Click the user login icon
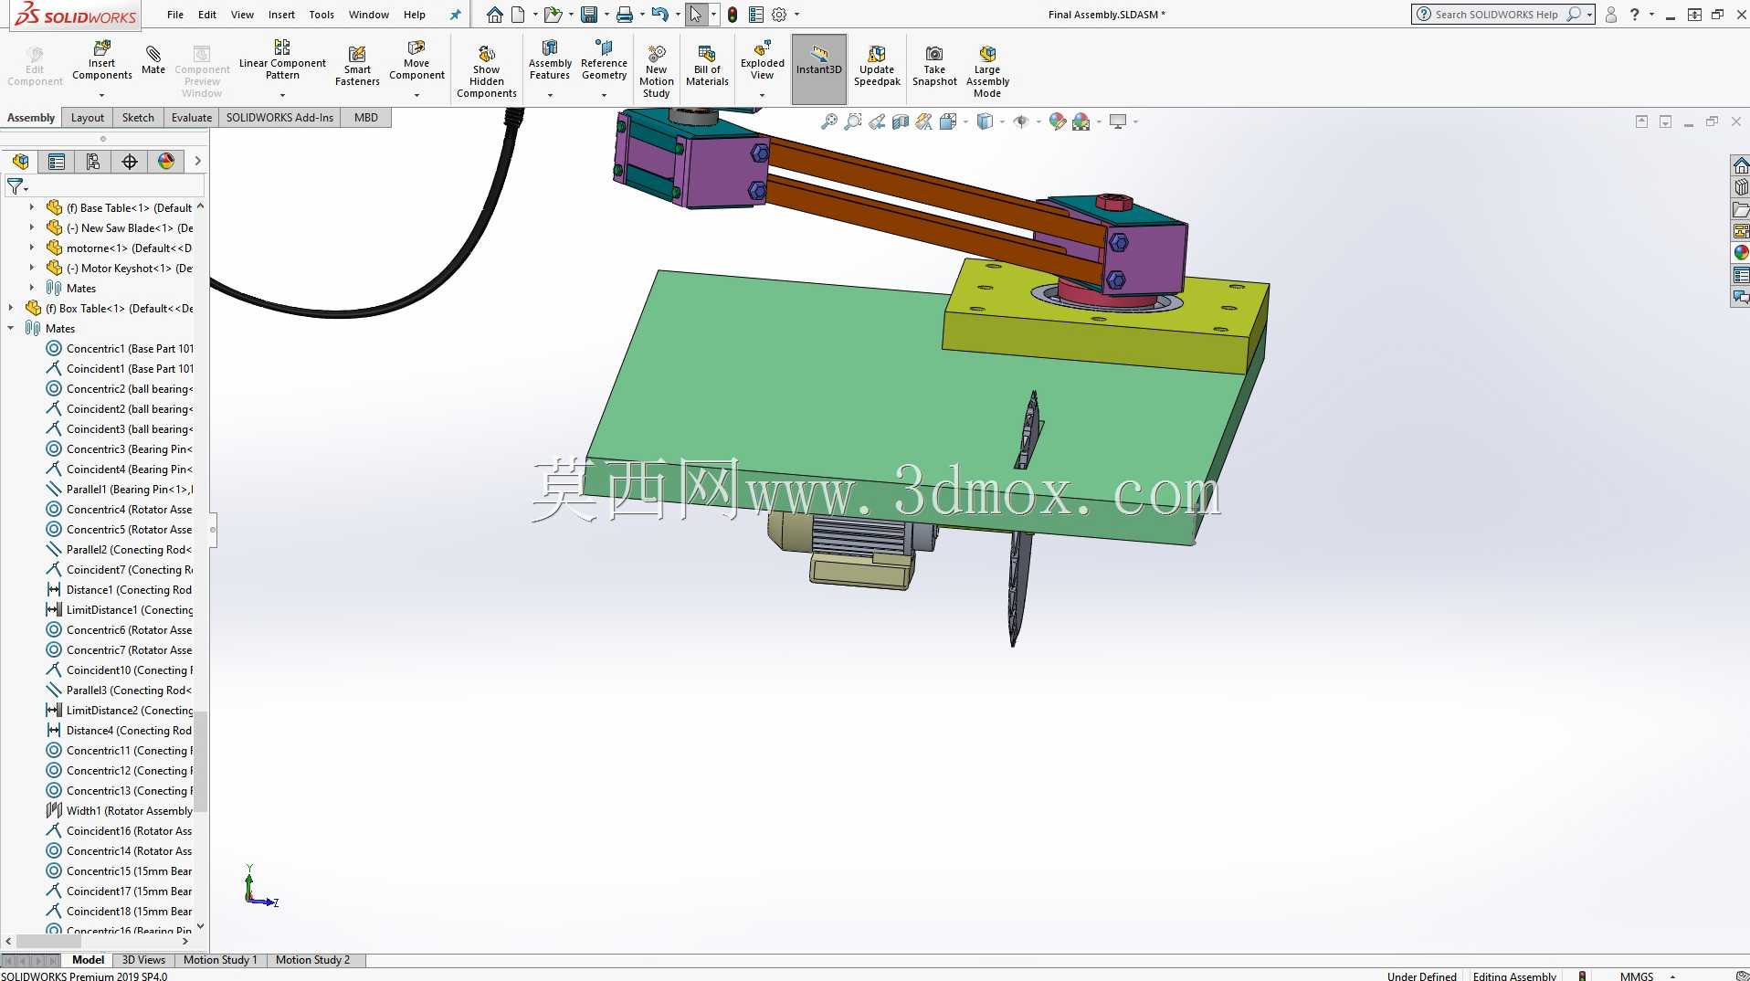1750x981 pixels. click(1611, 15)
